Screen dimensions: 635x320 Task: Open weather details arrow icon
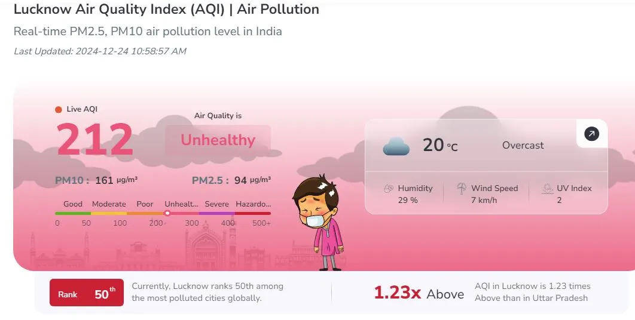click(591, 134)
